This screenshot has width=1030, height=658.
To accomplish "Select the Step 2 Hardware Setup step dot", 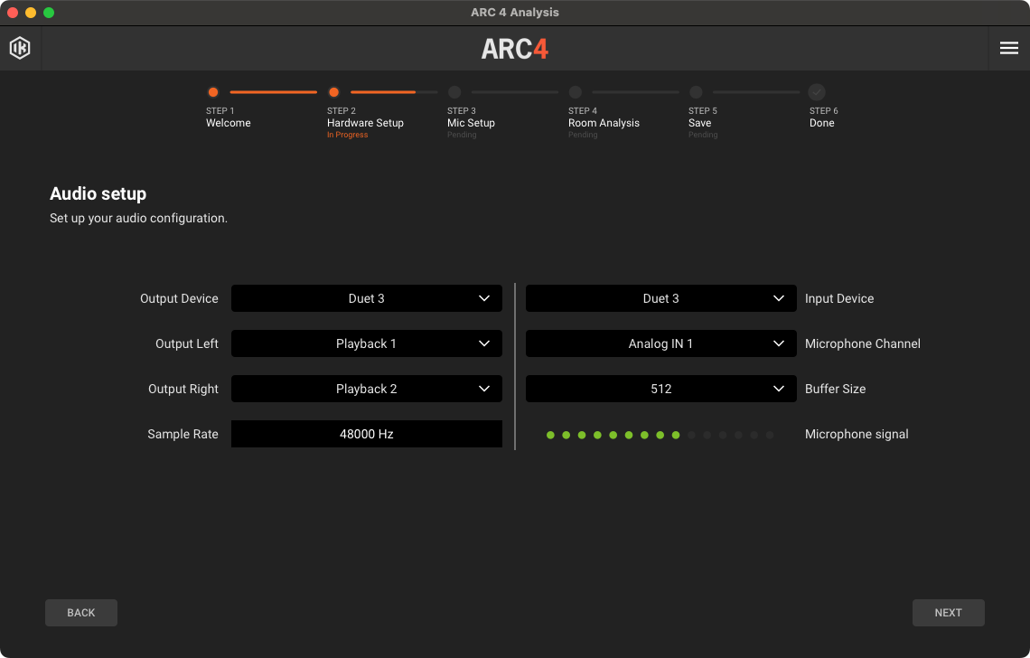I will click(x=333, y=92).
